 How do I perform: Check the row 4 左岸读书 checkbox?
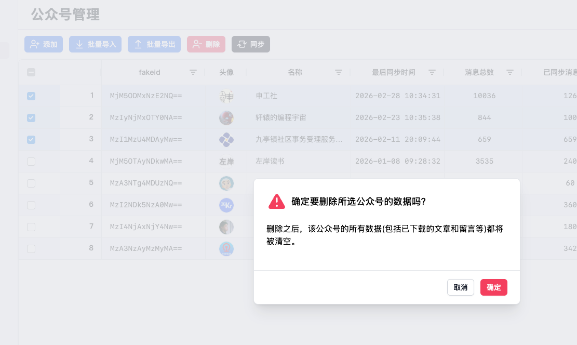pyautogui.click(x=31, y=162)
